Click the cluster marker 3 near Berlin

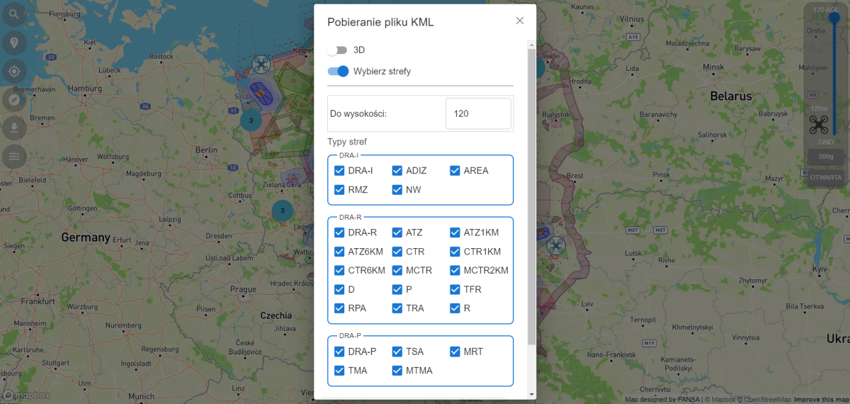click(251, 120)
